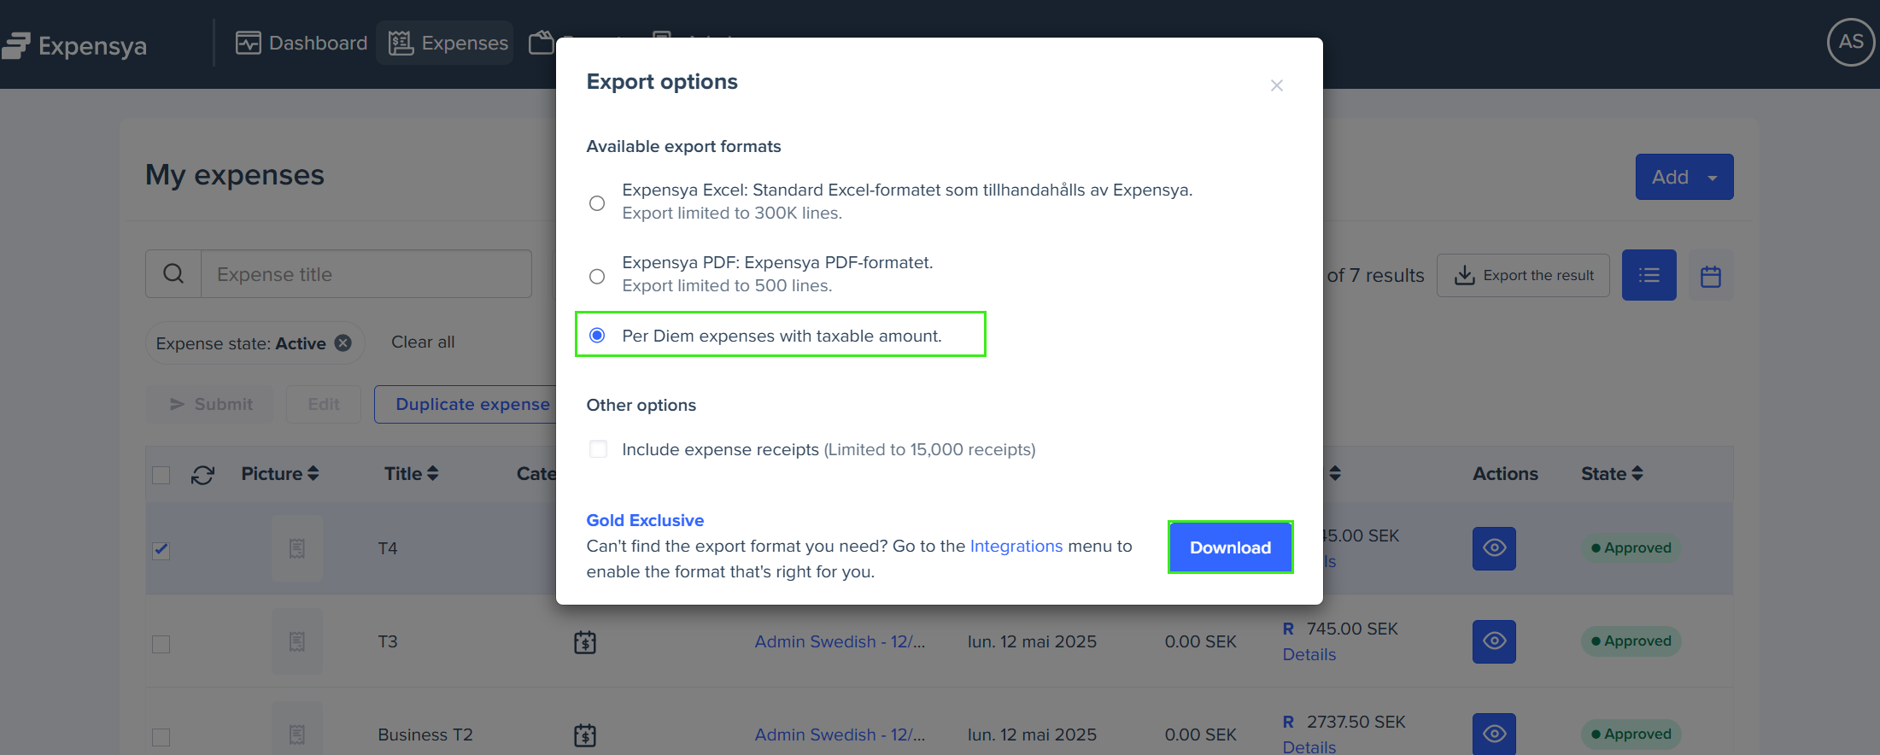Viewport: 1880px width, 755px height.
Task: Select Expensya Excel export format
Action: (x=597, y=203)
